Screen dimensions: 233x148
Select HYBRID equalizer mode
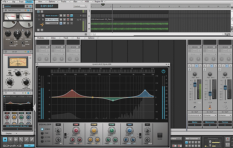coord(42,129)
